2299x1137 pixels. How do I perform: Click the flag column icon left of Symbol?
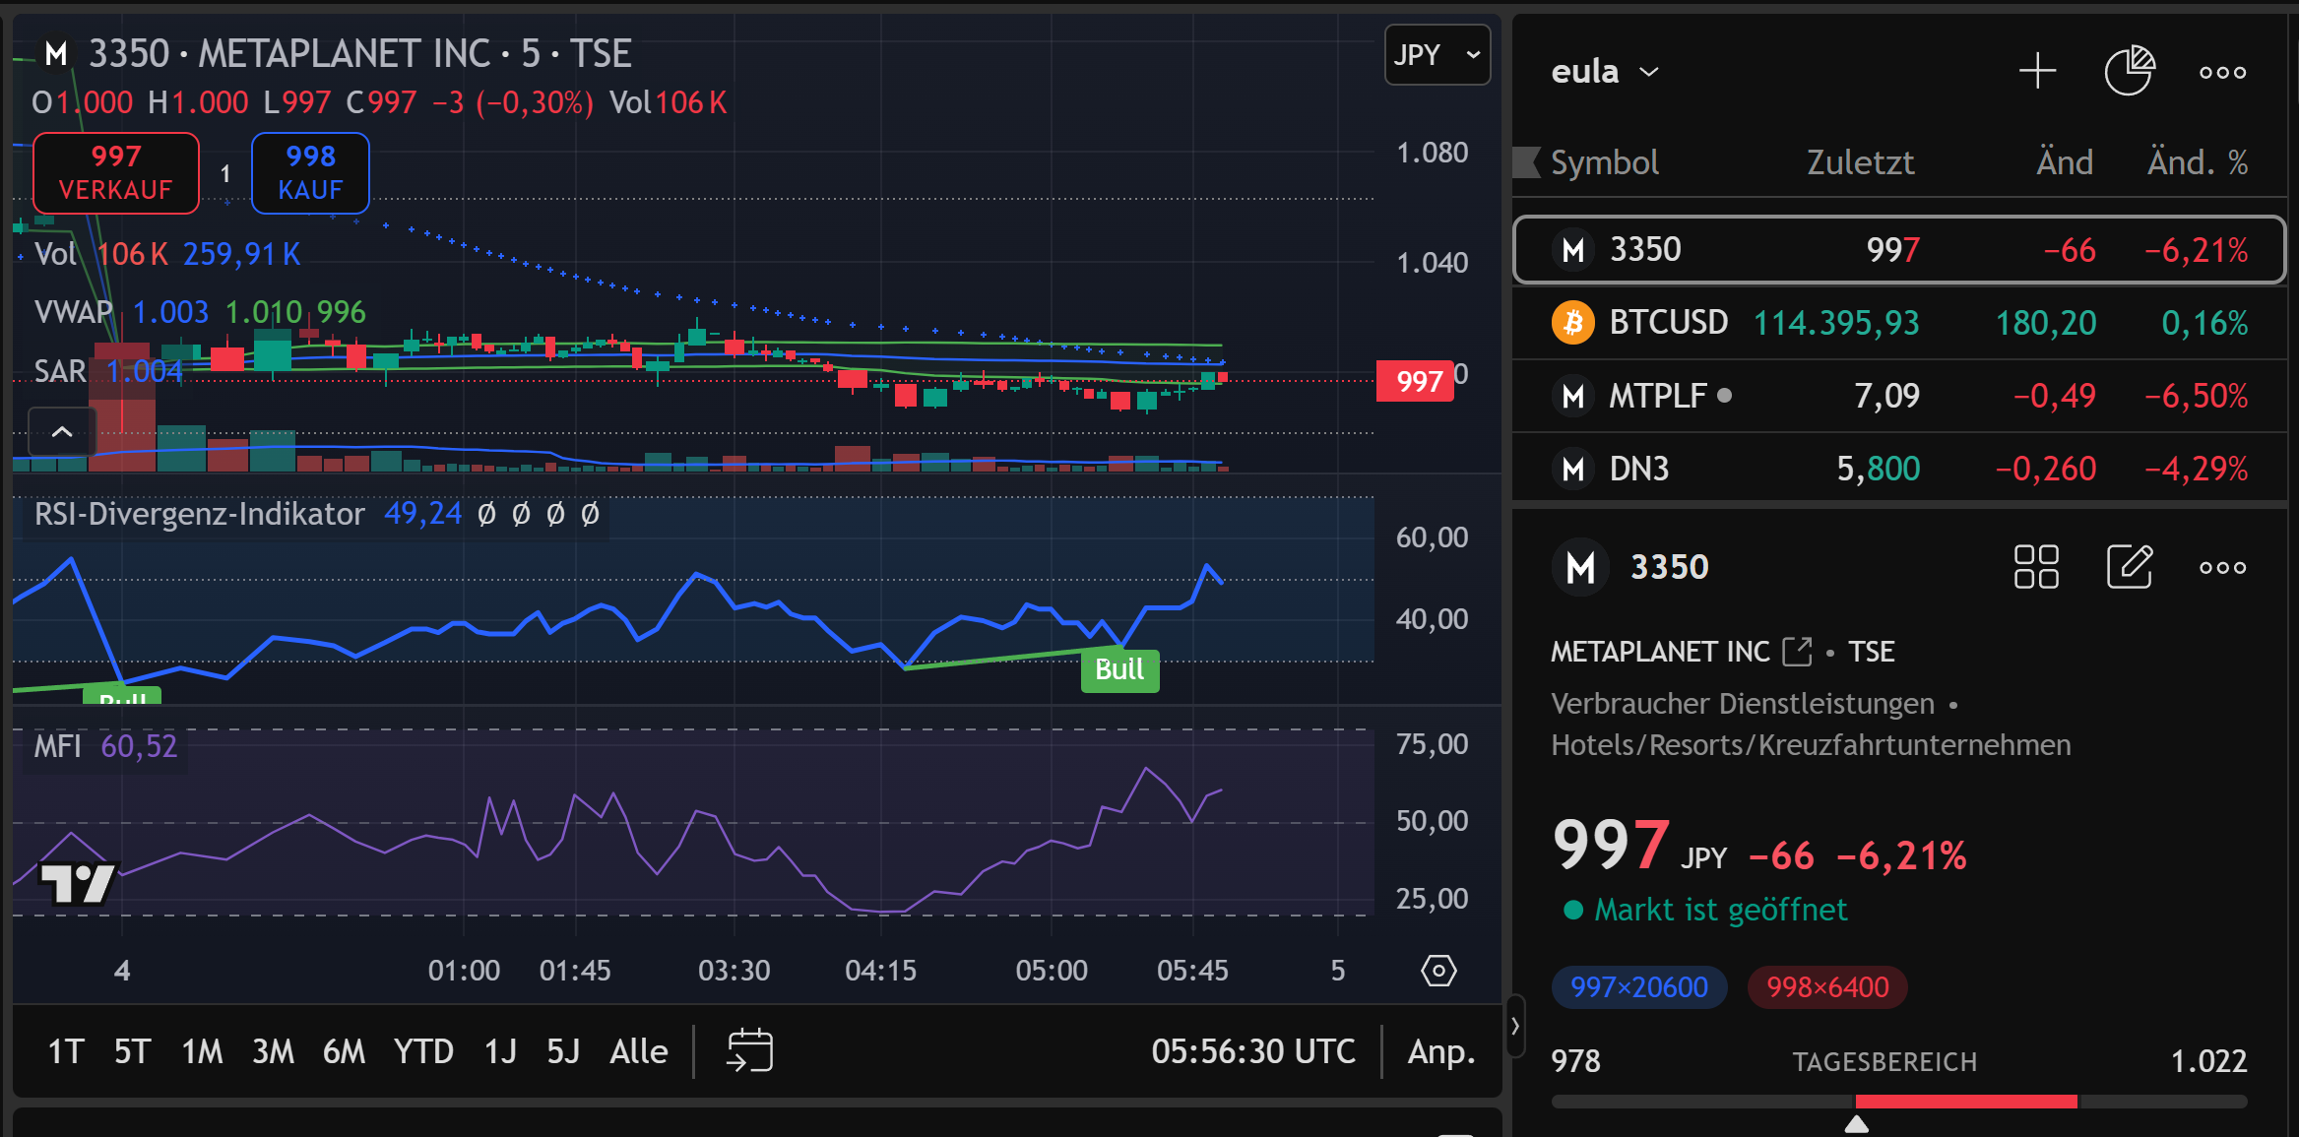click(1527, 162)
